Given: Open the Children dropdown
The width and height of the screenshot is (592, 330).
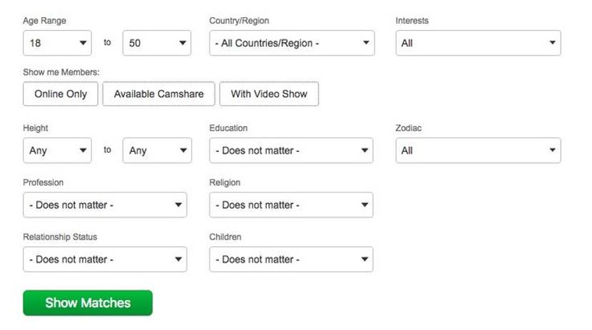Looking at the screenshot, I should coord(291,259).
